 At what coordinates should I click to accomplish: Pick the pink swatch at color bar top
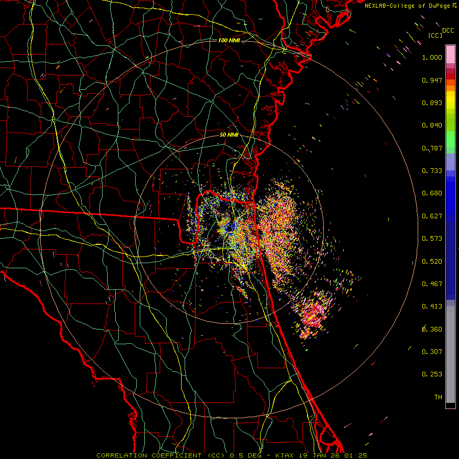tap(450, 54)
